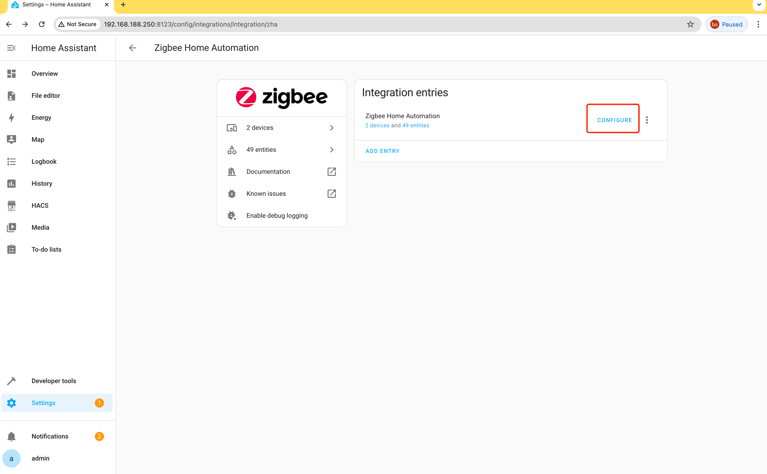Select To-do lists in the sidebar
The width and height of the screenshot is (767, 474).
(x=46, y=249)
